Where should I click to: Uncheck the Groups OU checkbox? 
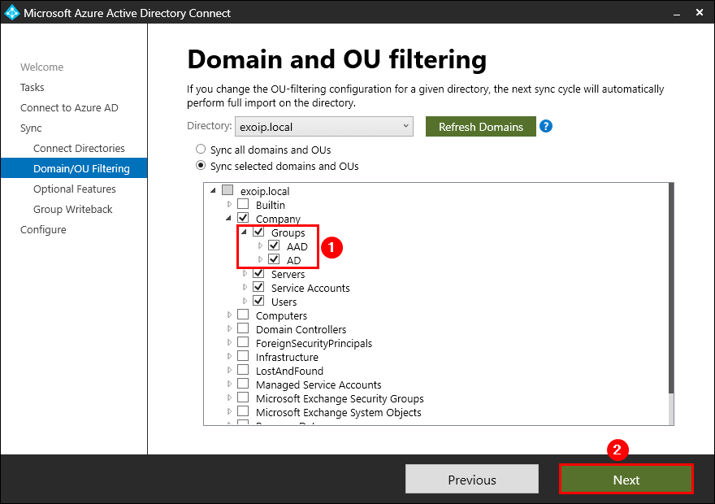coord(258,232)
